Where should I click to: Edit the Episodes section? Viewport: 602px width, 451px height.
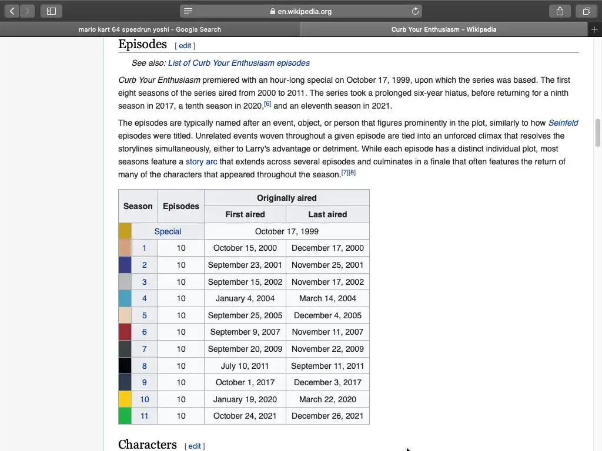pos(185,46)
